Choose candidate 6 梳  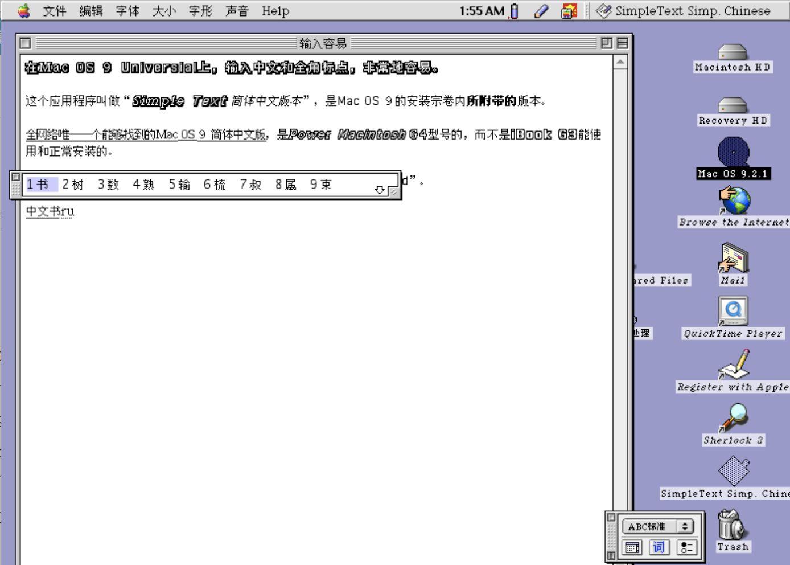214,185
